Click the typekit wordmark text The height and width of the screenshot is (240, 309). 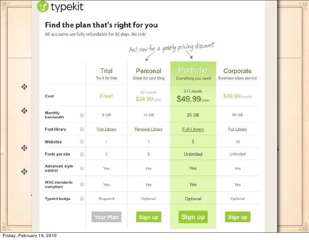click(67, 7)
